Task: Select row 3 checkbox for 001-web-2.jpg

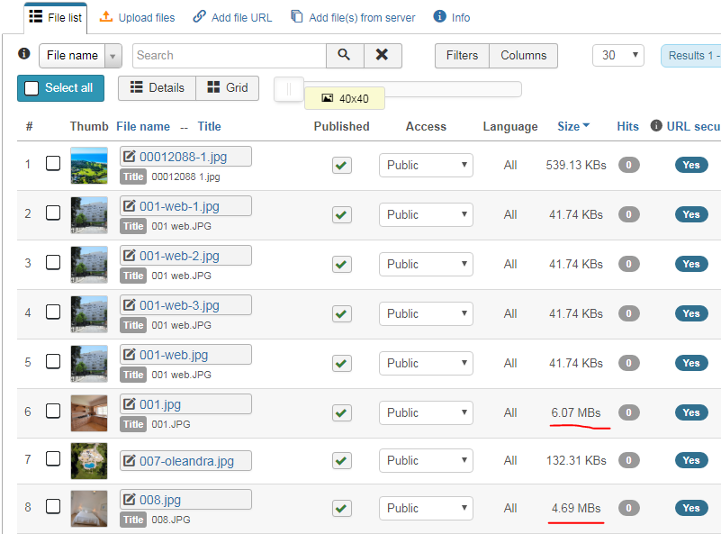Action: click(x=53, y=262)
